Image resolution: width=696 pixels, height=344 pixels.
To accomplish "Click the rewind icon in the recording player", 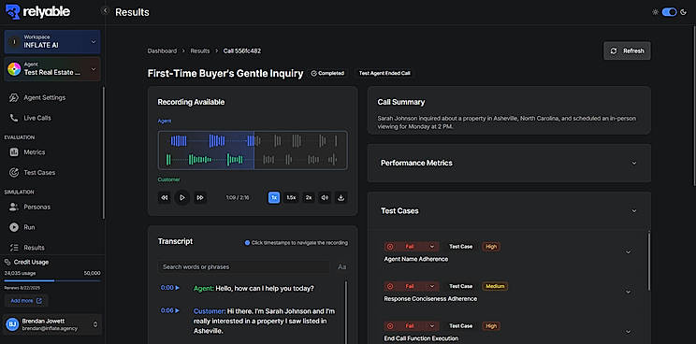I will (165, 198).
